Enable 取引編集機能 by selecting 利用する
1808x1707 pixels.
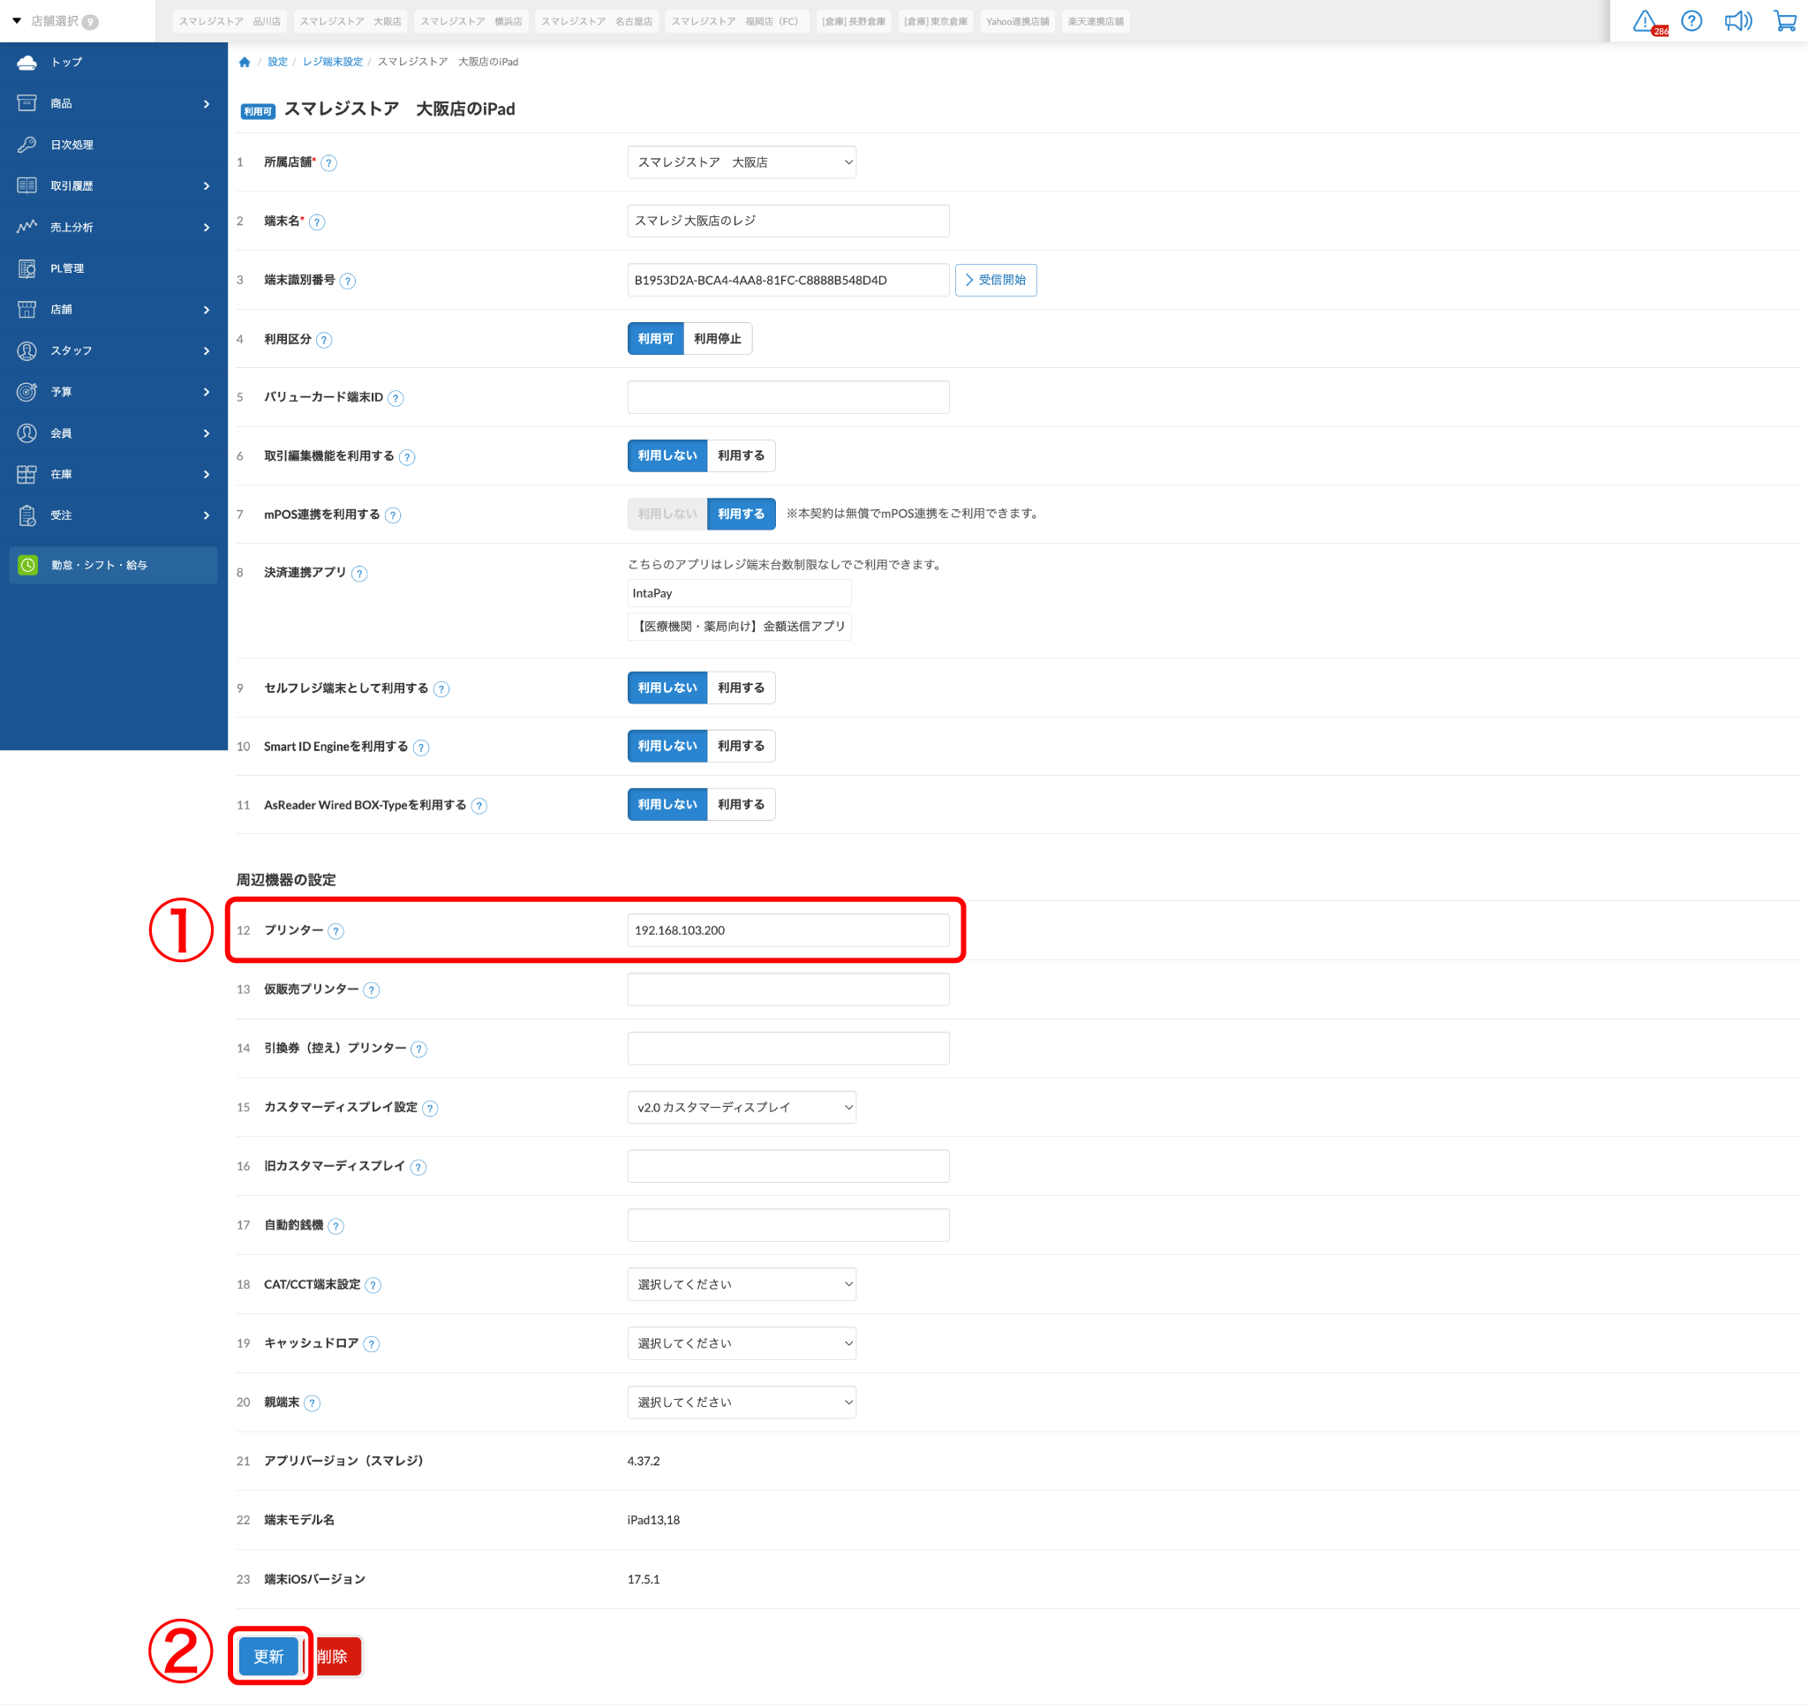(741, 455)
